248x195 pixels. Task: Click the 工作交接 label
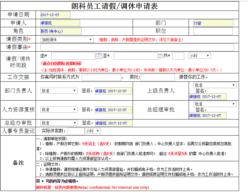tap(18, 77)
